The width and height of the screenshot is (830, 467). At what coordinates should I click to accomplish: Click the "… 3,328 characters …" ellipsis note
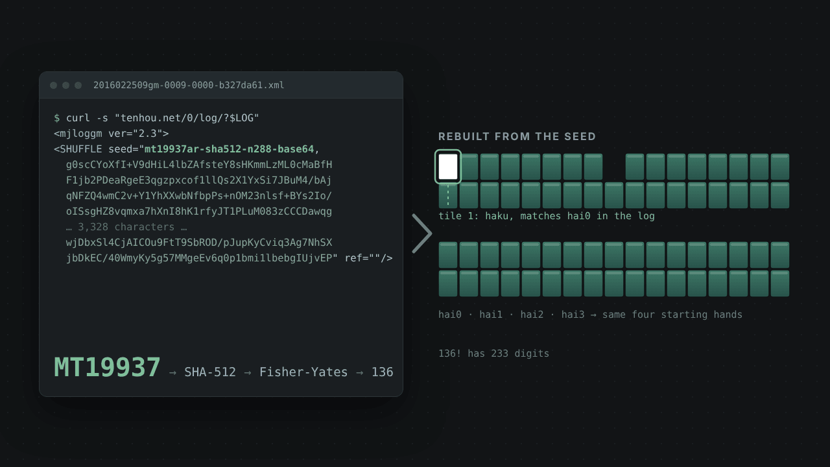click(126, 227)
